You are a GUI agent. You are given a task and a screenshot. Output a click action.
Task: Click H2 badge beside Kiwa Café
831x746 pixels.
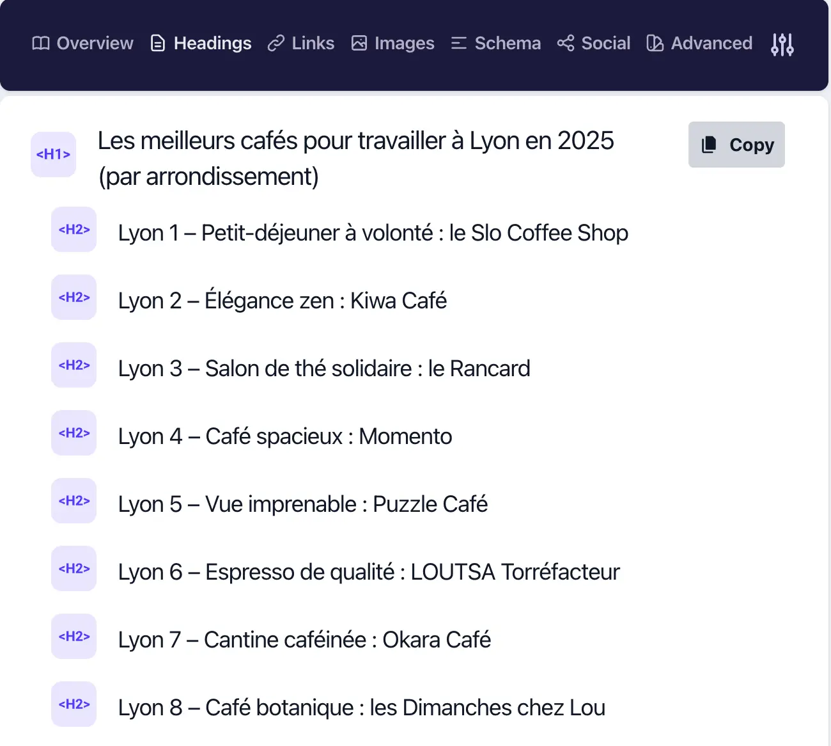tap(74, 298)
